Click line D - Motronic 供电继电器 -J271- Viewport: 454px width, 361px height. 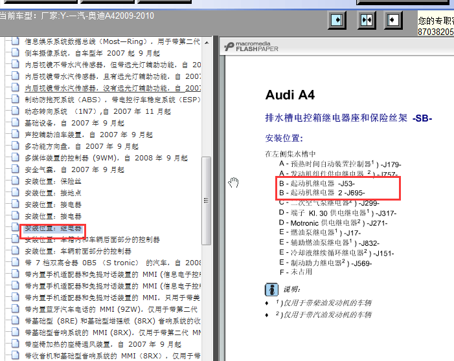click(333, 223)
